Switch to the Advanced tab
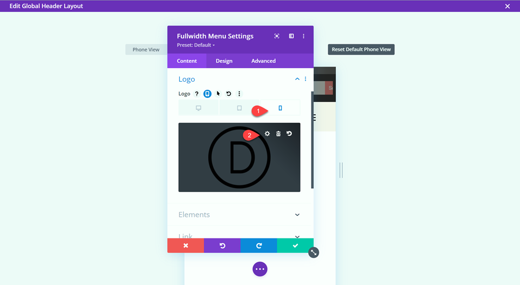Viewport: 520px width, 285px height. pos(263,61)
